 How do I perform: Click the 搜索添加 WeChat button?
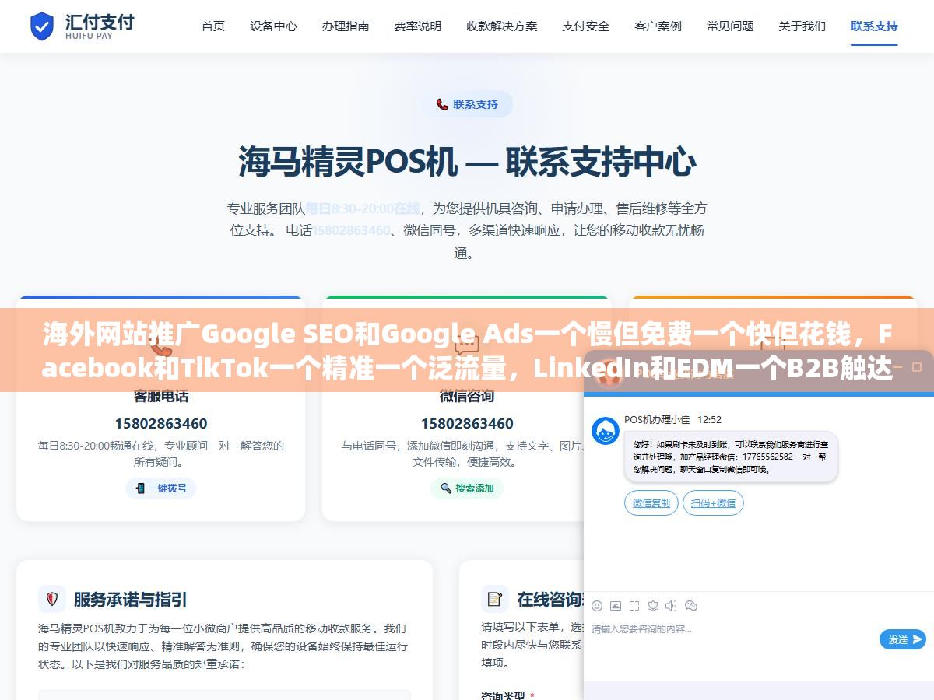[x=467, y=488]
